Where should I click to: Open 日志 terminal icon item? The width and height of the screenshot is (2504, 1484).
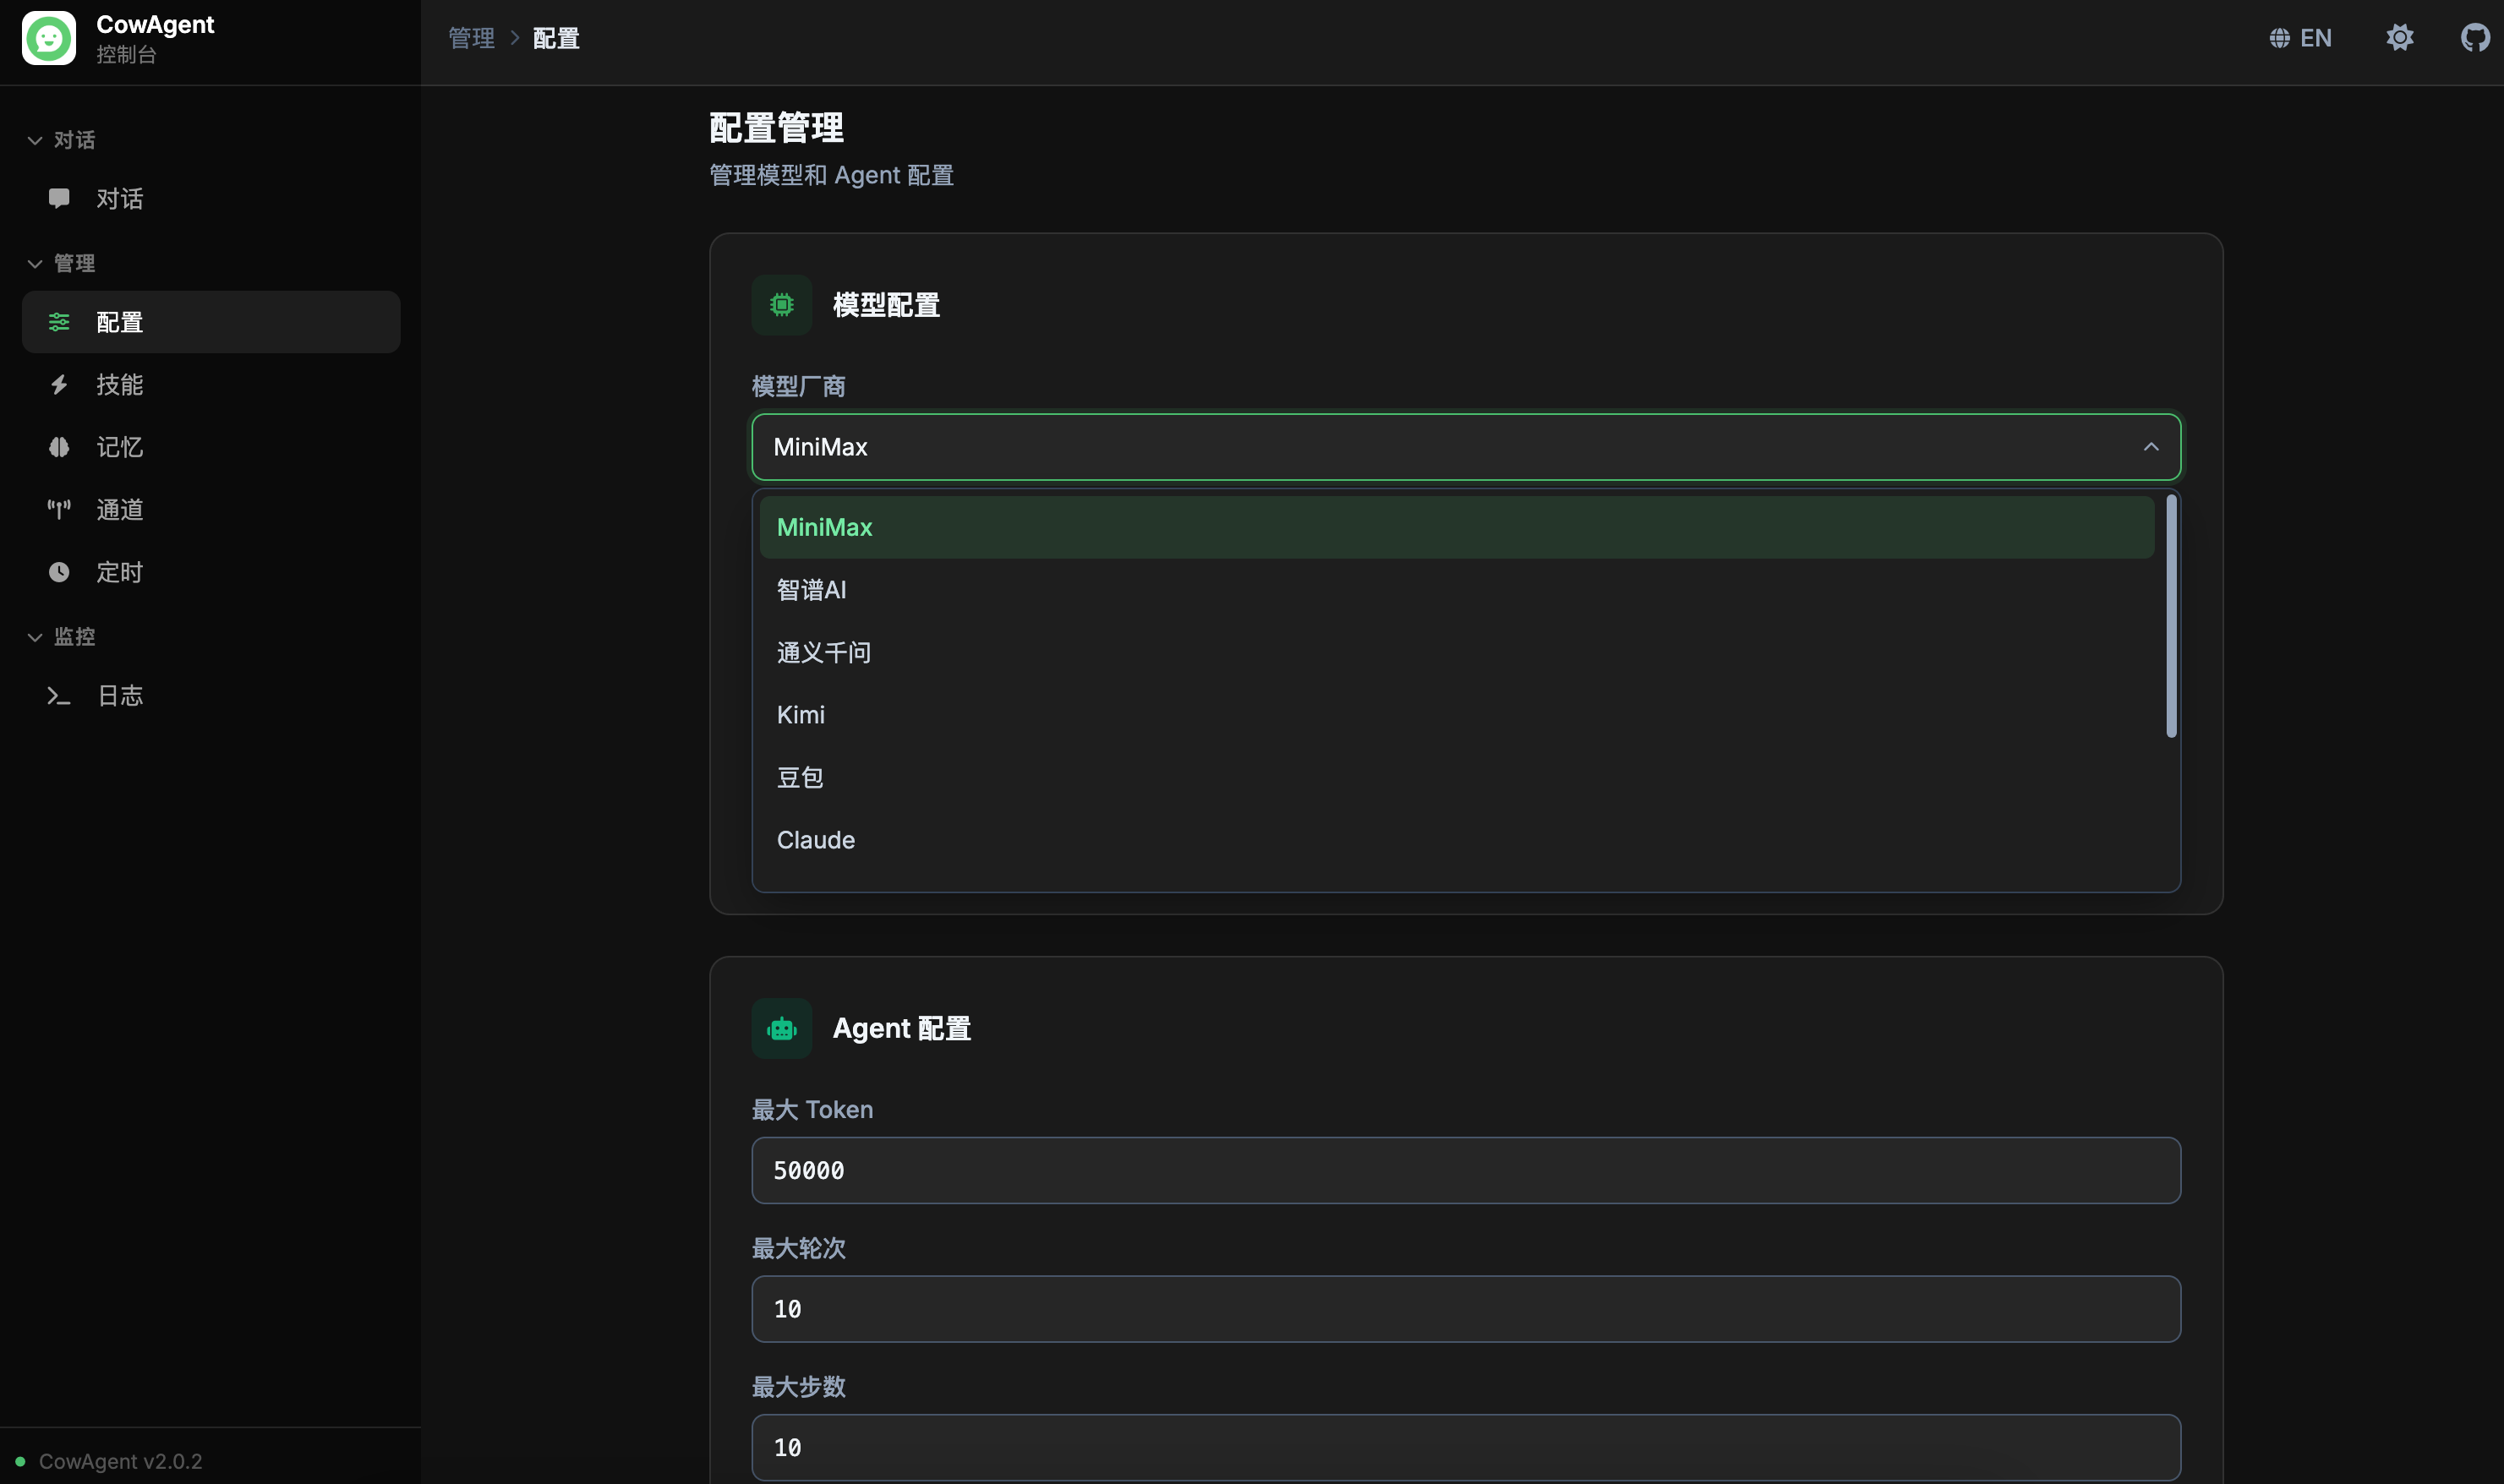pyautogui.click(x=119, y=696)
